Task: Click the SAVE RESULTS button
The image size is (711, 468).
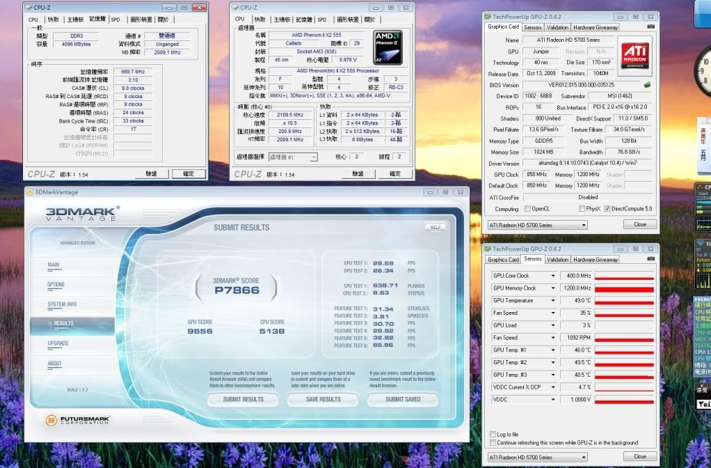Action: [x=323, y=400]
